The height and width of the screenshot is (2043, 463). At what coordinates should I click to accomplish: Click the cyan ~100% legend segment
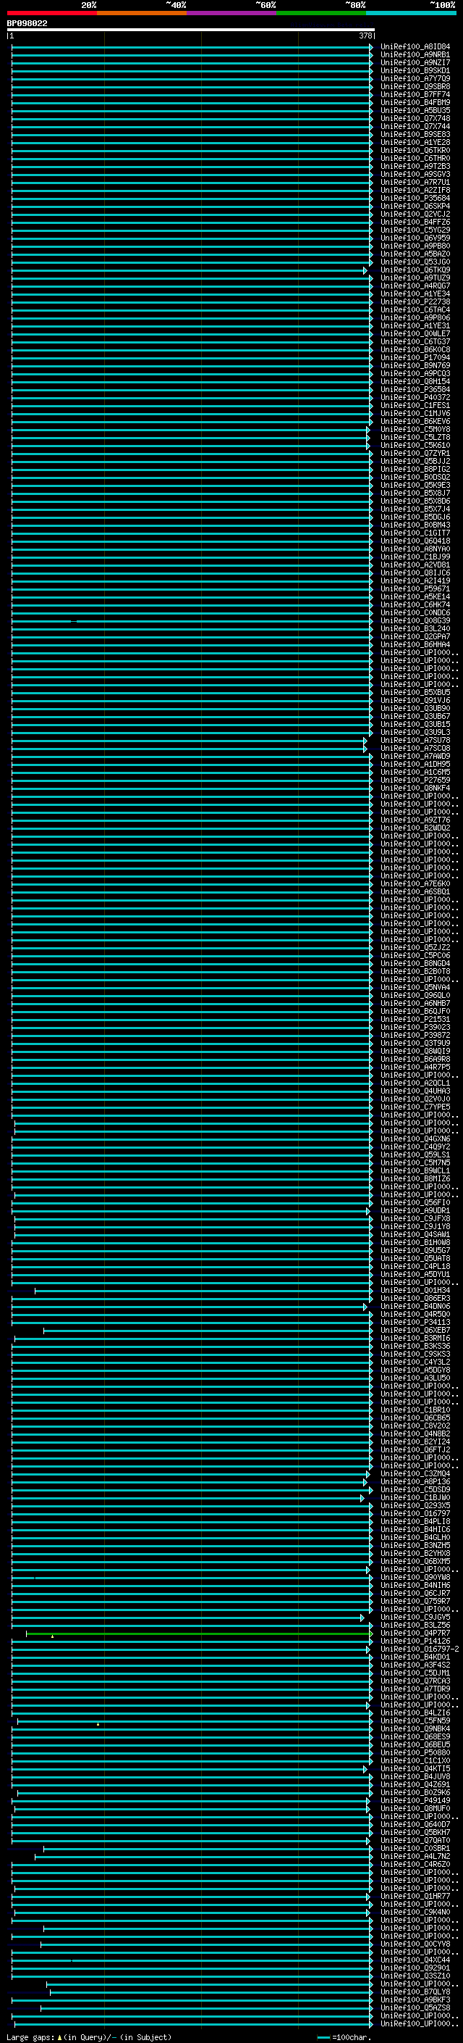[411, 13]
